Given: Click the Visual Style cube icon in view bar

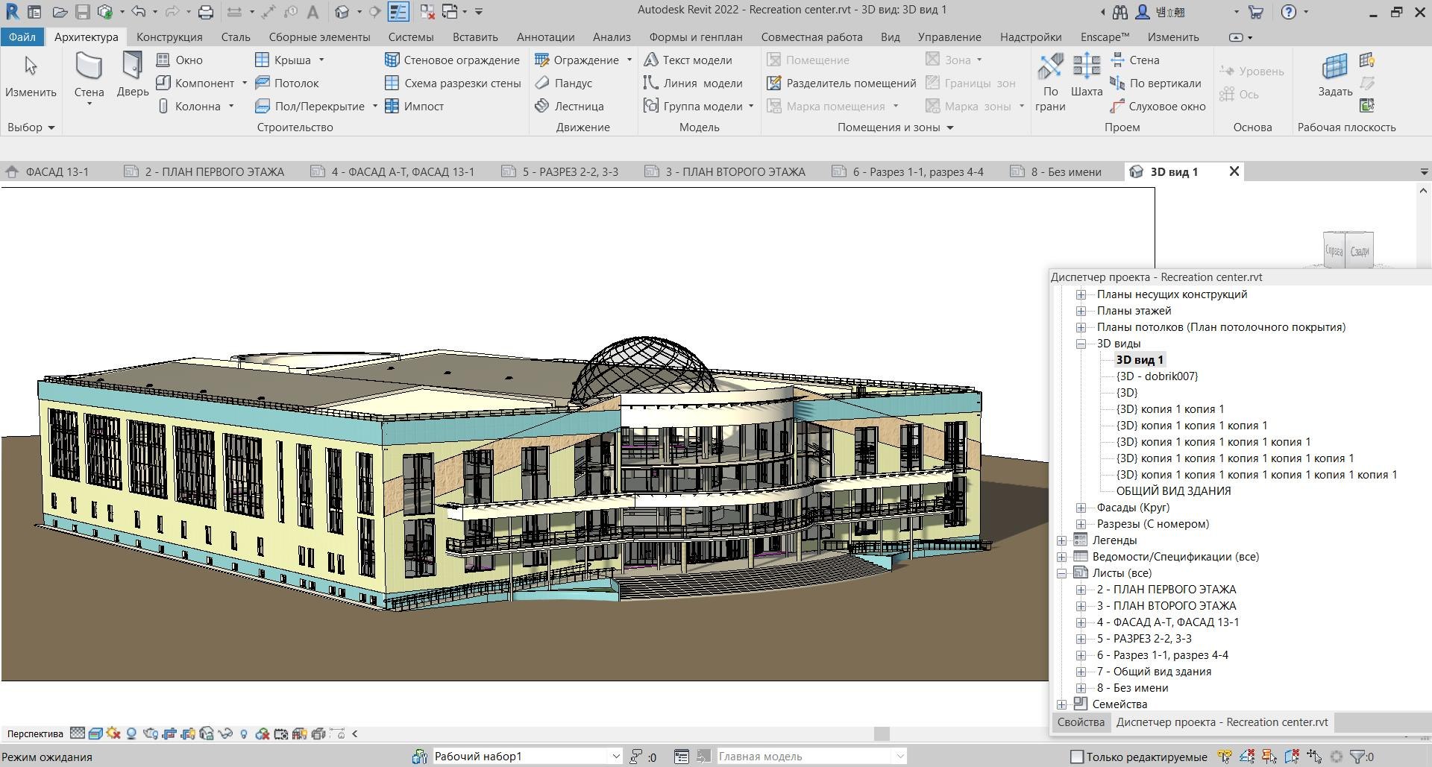Looking at the screenshot, I should pos(95,733).
